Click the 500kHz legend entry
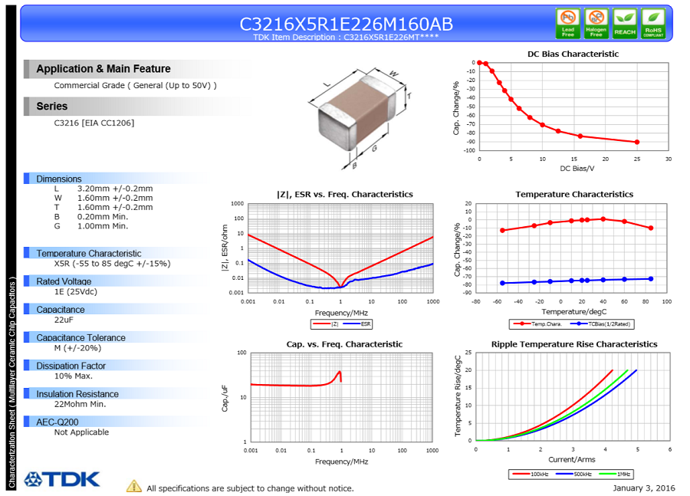The image size is (690, 496). (573, 474)
